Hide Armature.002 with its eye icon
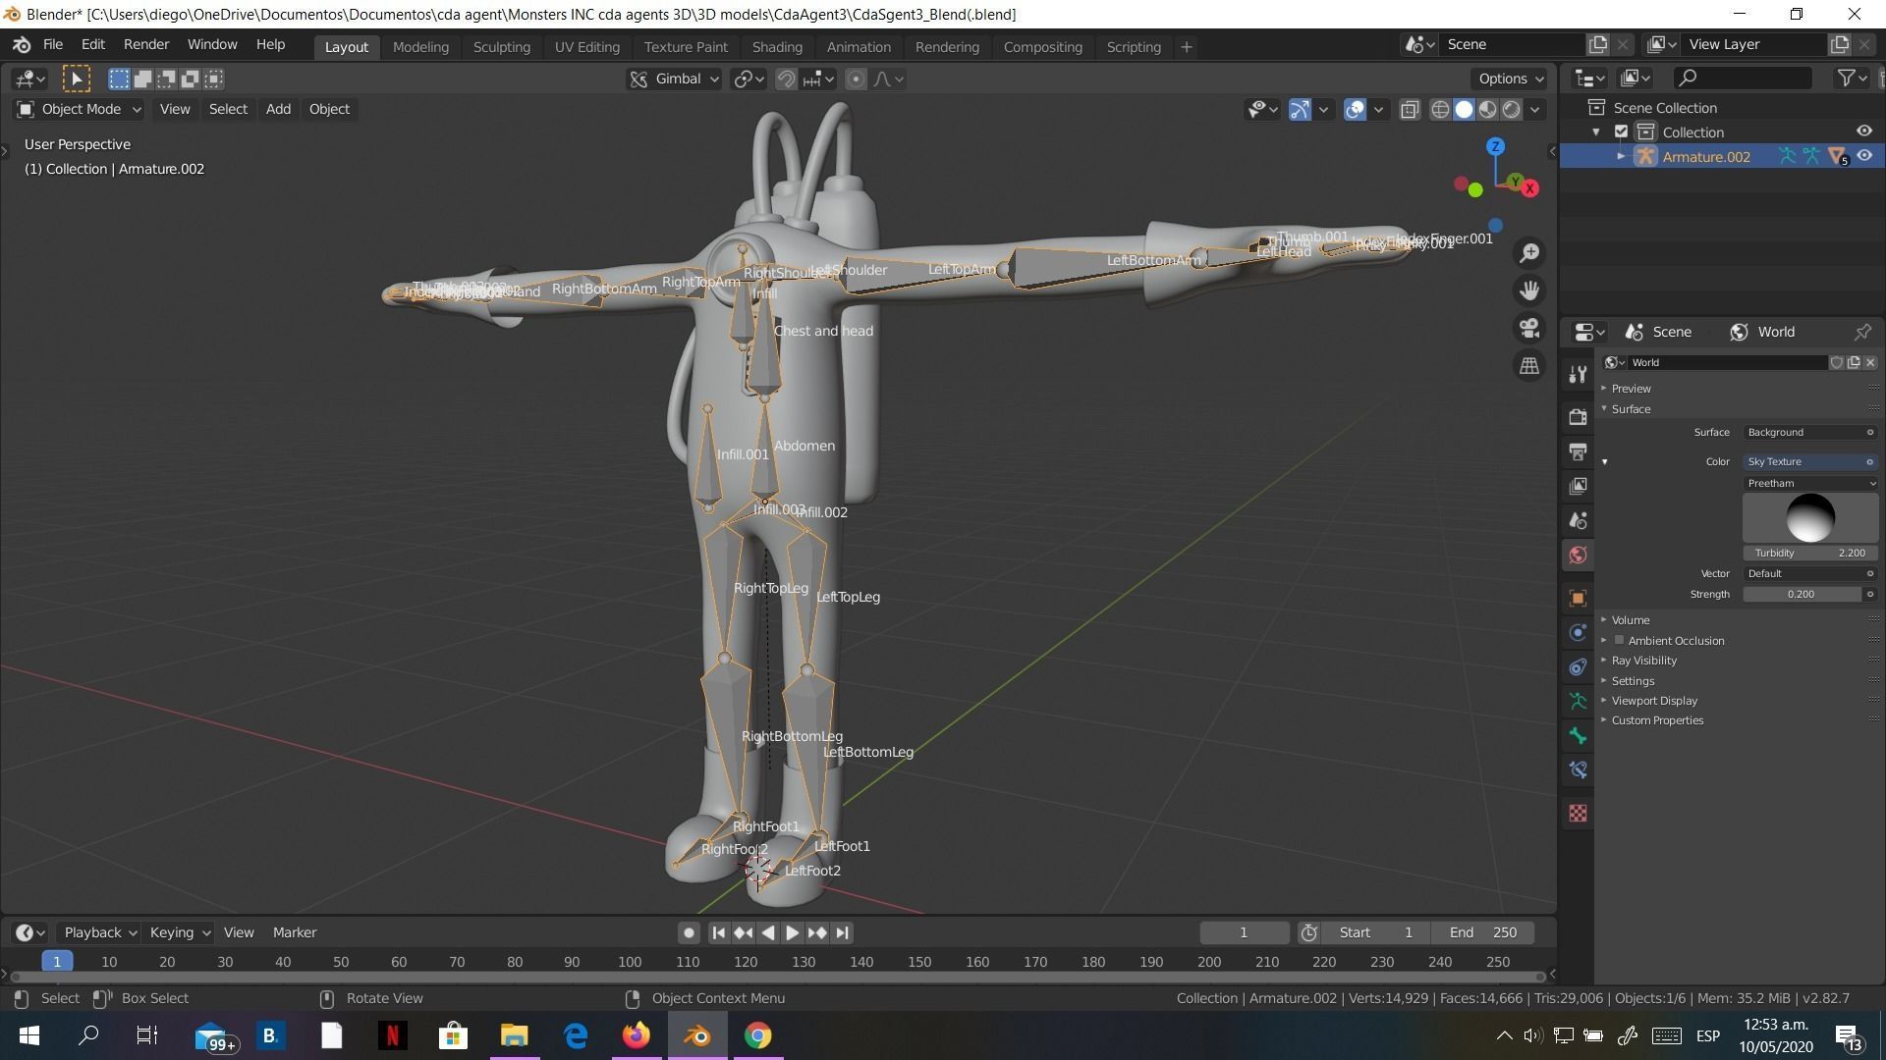The height and width of the screenshot is (1060, 1886). pyautogui.click(x=1864, y=156)
